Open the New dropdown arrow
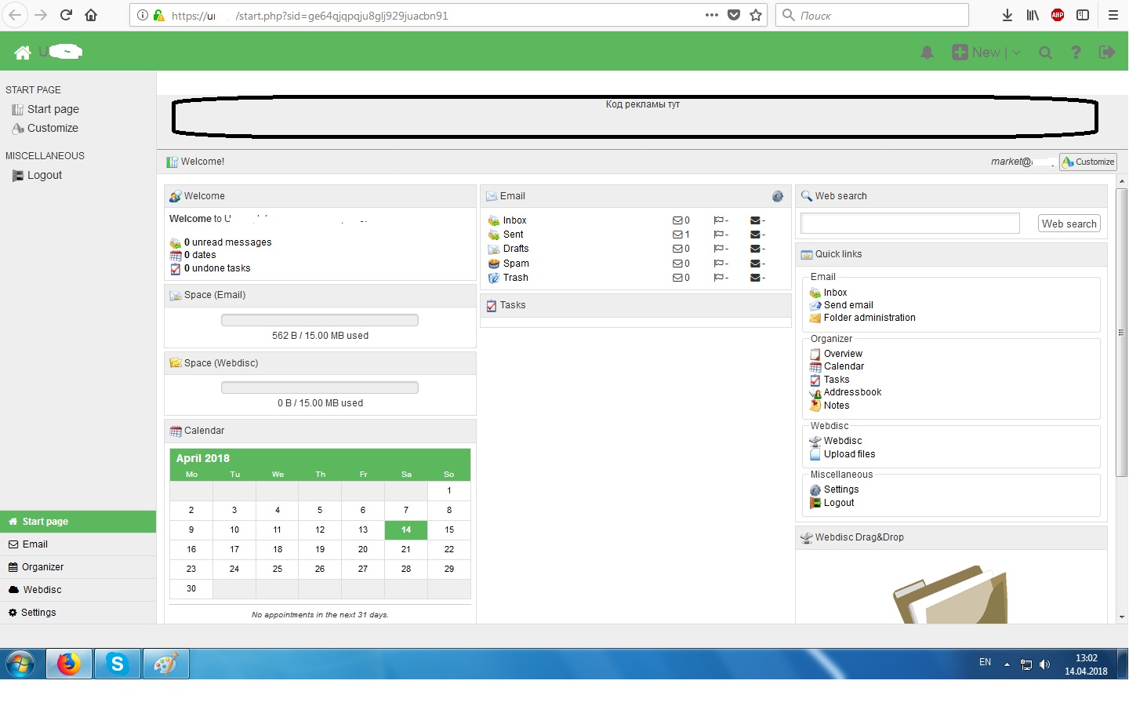This screenshot has width=1129, height=706. coord(1017,53)
